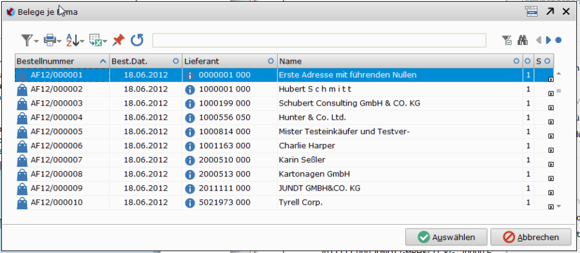Open info icon for supplier 5021973 000
The height and width of the screenshot is (253, 580).
pos(189,203)
